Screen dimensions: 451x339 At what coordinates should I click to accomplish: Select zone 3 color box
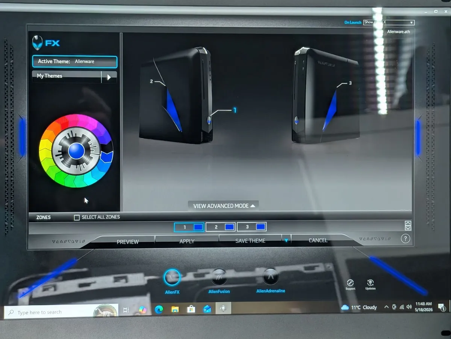pos(260,226)
